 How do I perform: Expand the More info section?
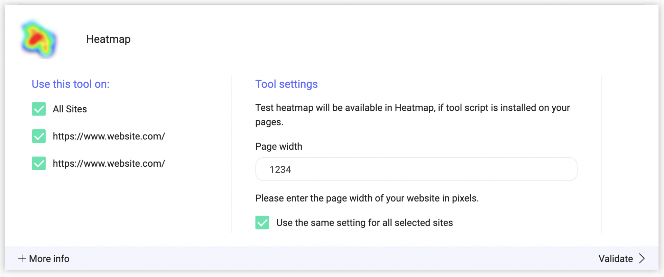click(x=44, y=259)
